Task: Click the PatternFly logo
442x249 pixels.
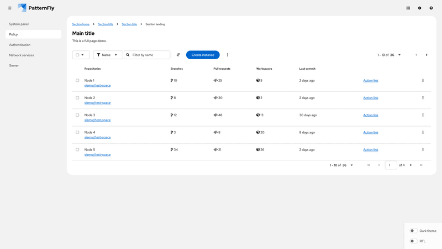Action: 36,8
